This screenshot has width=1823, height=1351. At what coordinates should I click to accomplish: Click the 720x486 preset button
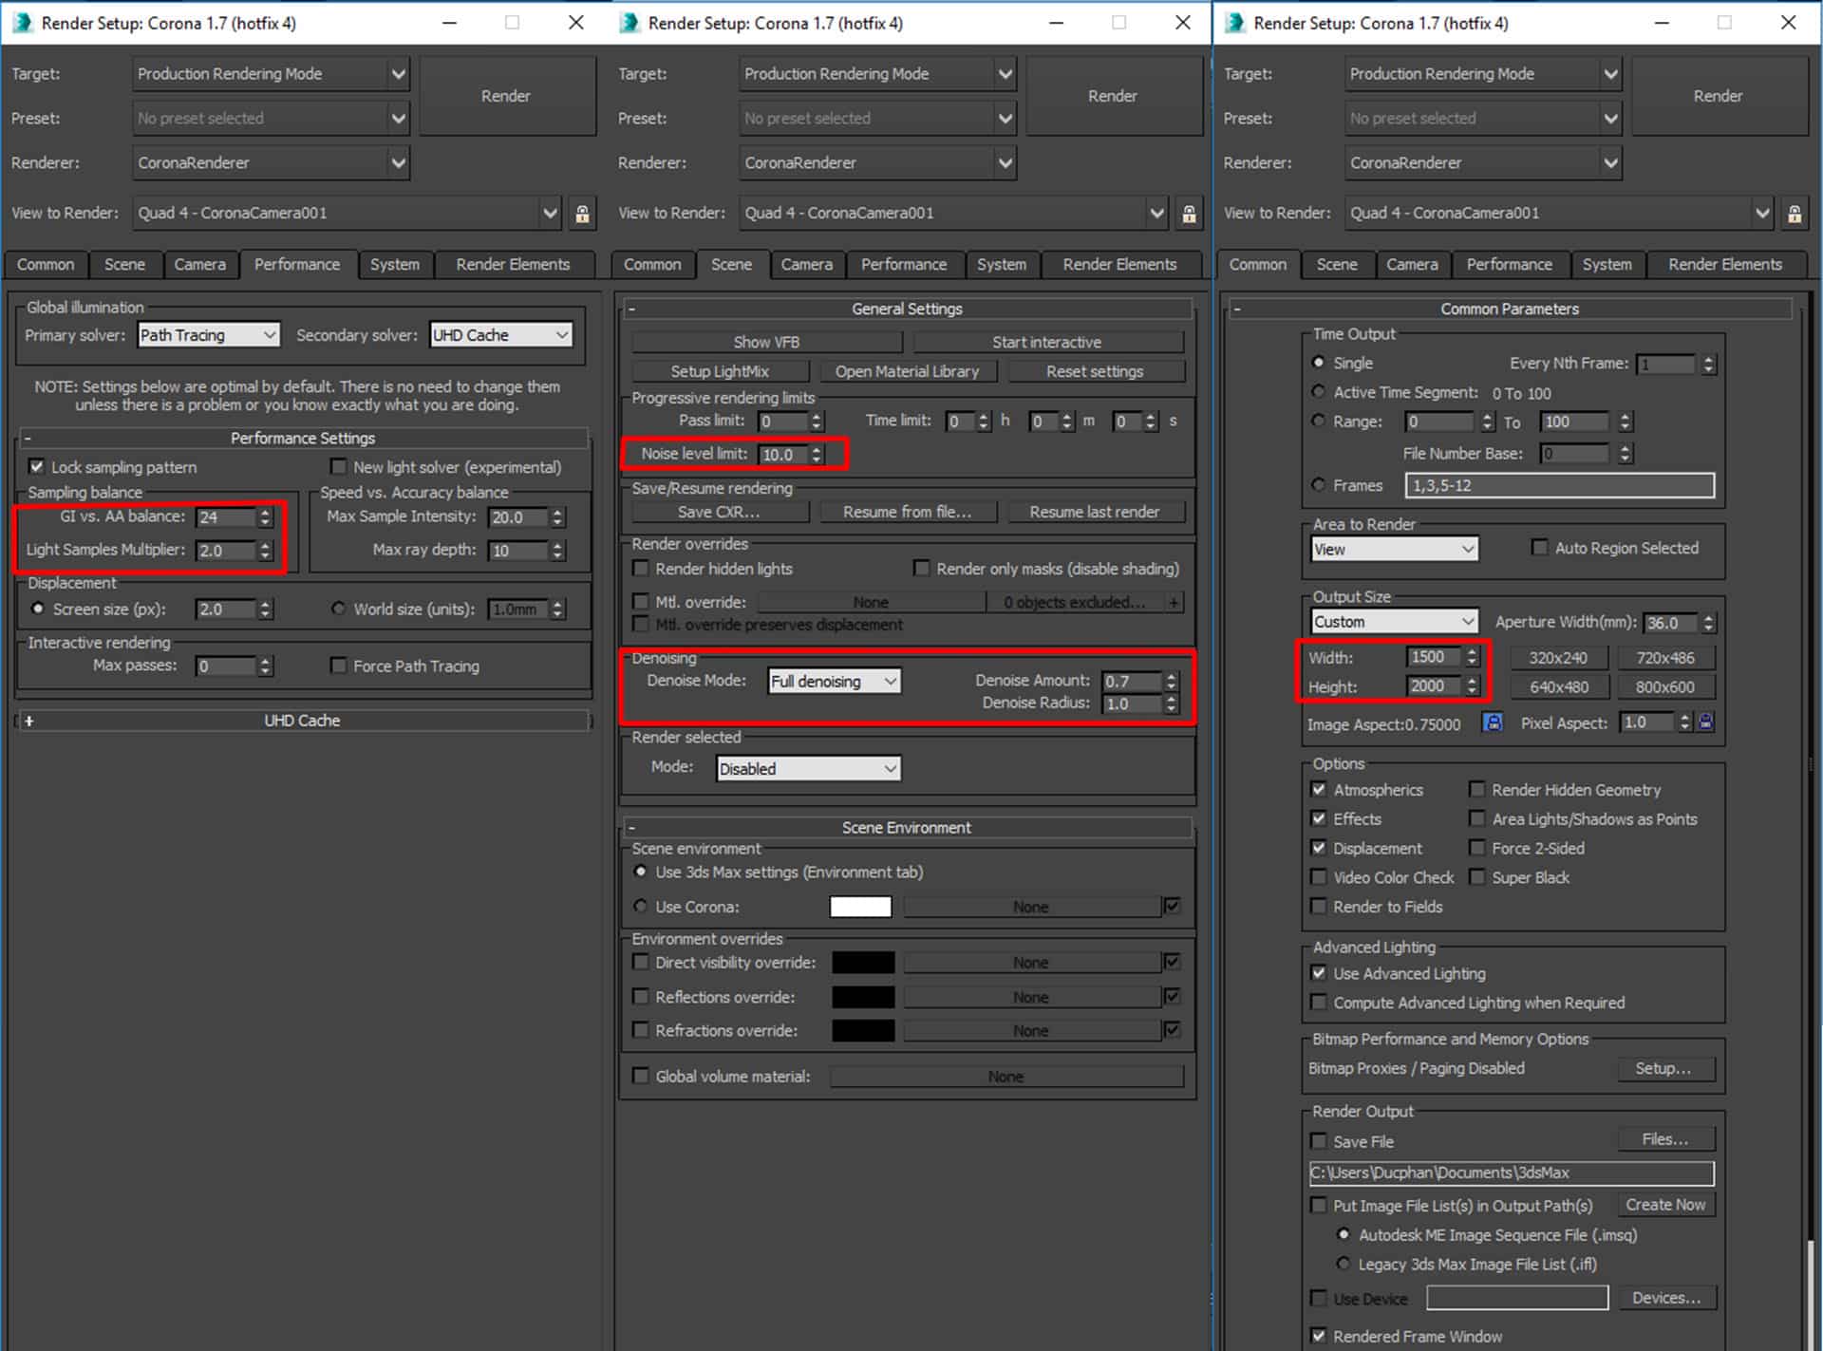click(x=1665, y=658)
